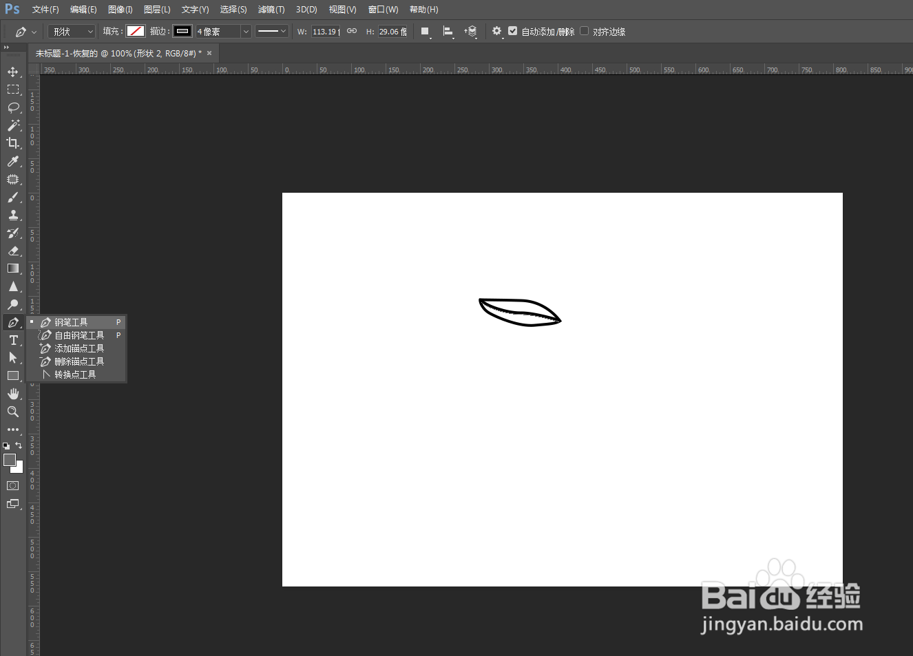Swap foreground and background colors

19,445
